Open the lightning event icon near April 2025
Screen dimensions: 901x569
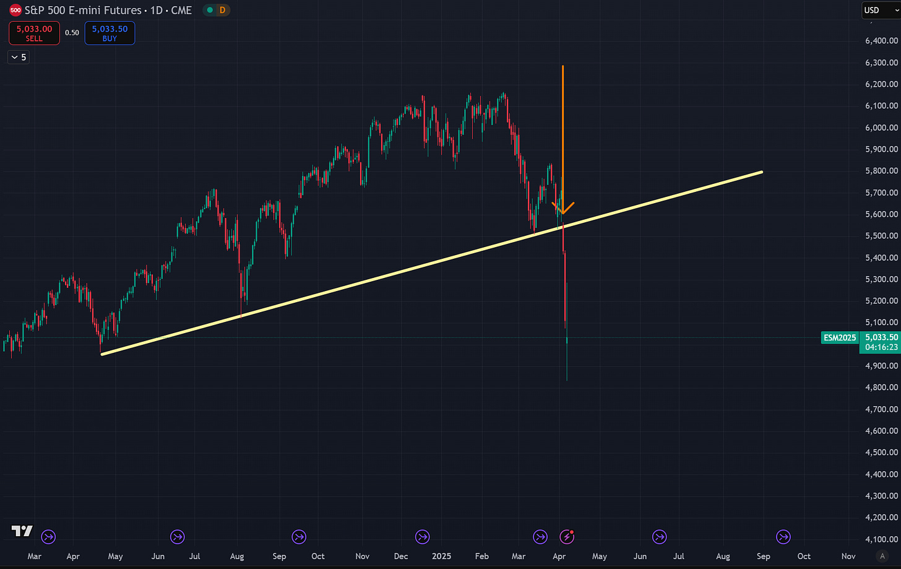click(x=567, y=536)
